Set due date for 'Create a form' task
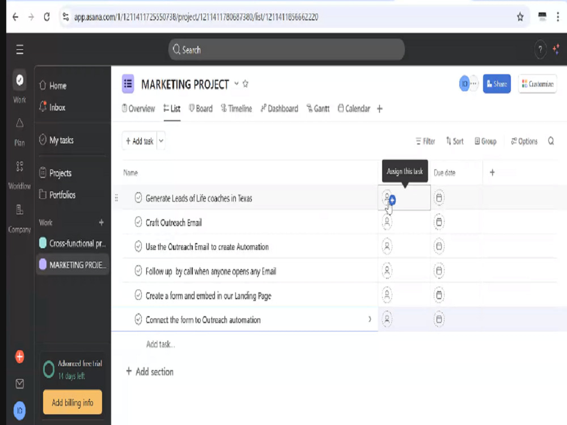The image size is (567, 425). coord(439,295)
